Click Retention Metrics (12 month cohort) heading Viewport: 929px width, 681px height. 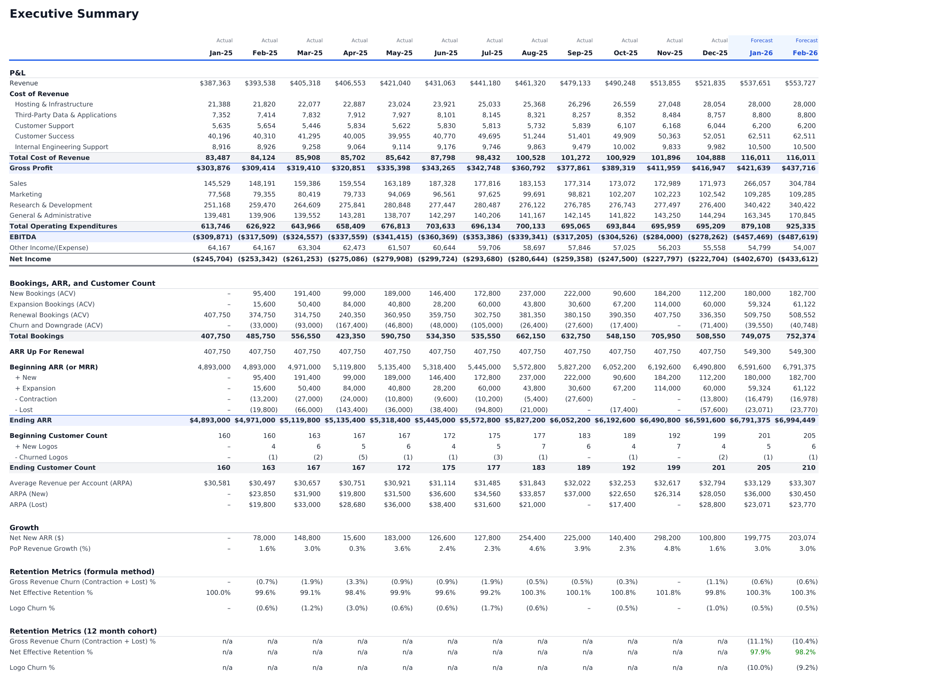click(83, 631)
